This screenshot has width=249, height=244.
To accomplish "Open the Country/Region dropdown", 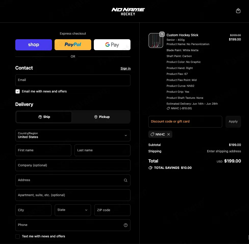I will click(x=73, y=135).
